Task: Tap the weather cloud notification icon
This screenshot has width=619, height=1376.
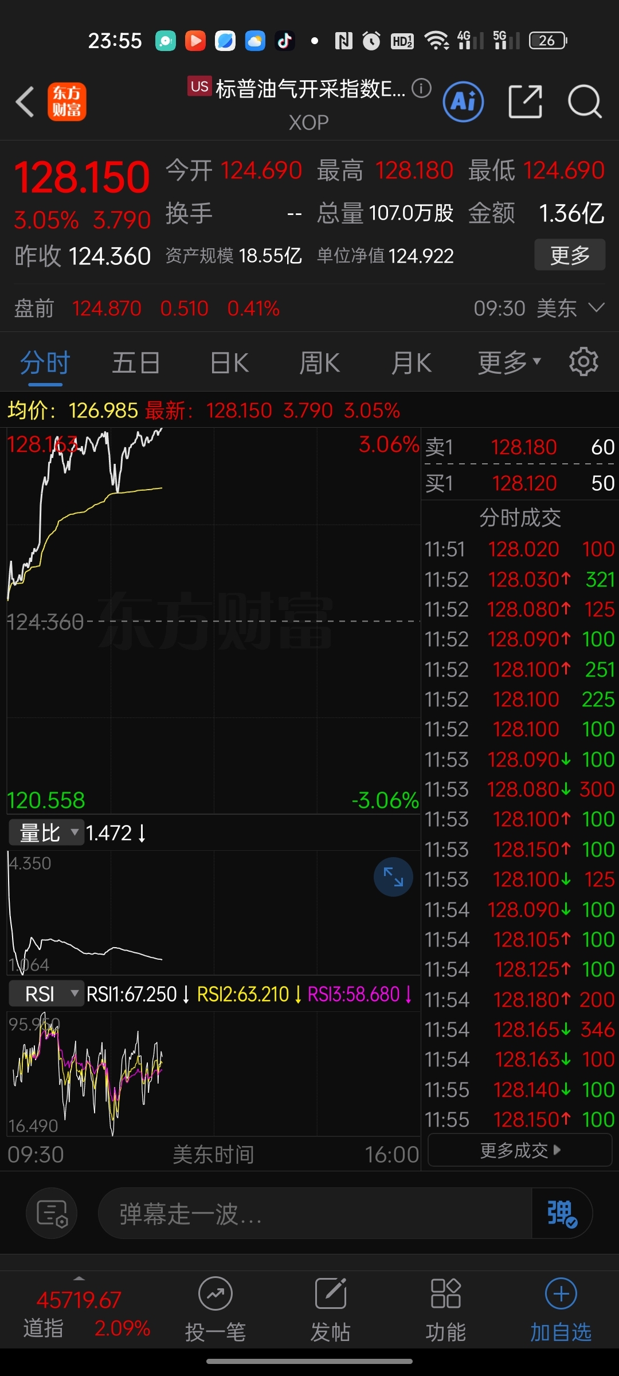Action: click(255, 41)
